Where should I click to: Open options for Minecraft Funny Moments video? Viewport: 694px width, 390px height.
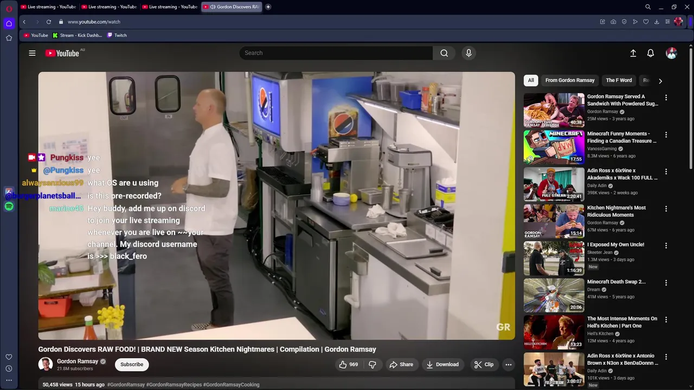click(x=666, y=135)
